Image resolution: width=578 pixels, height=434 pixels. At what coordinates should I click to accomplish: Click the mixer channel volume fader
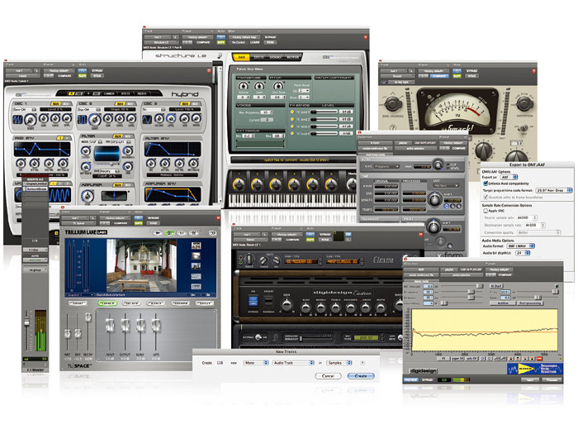coord(26,320)
